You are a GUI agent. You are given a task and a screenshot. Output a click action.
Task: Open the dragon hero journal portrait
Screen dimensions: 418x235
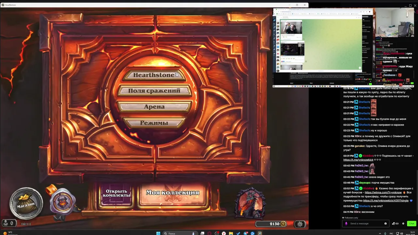pos(250,203)
